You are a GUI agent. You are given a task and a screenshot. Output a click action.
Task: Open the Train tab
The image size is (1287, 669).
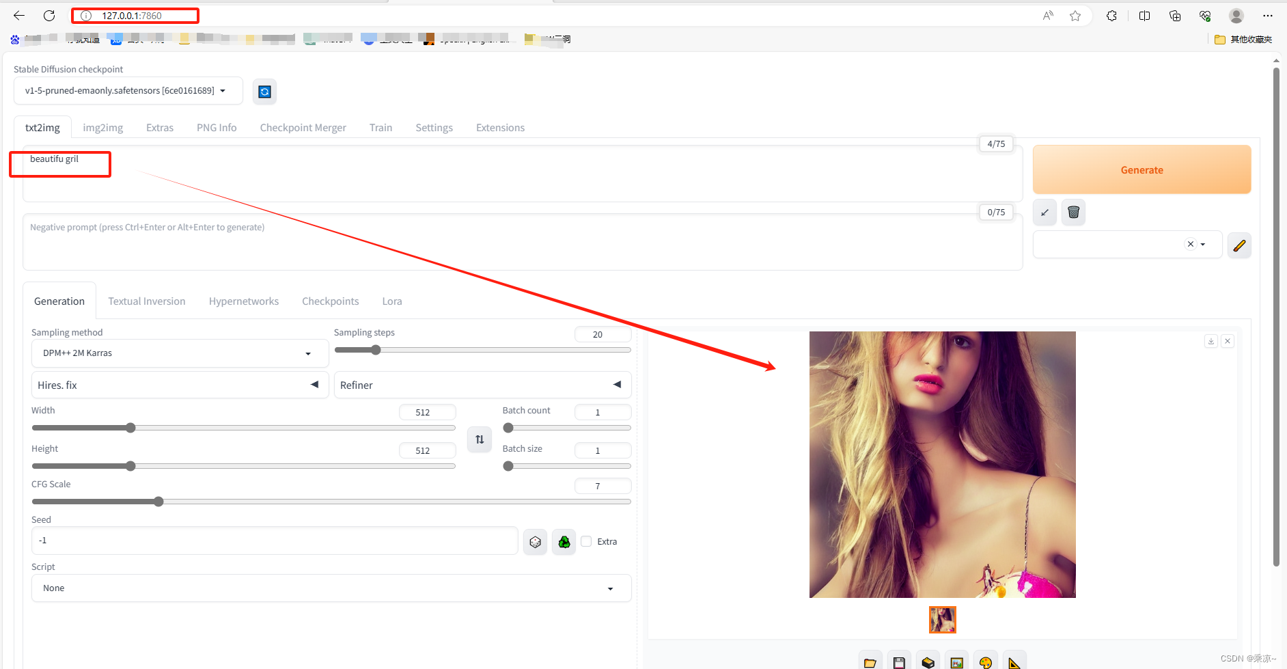click(x=380, y=128)
